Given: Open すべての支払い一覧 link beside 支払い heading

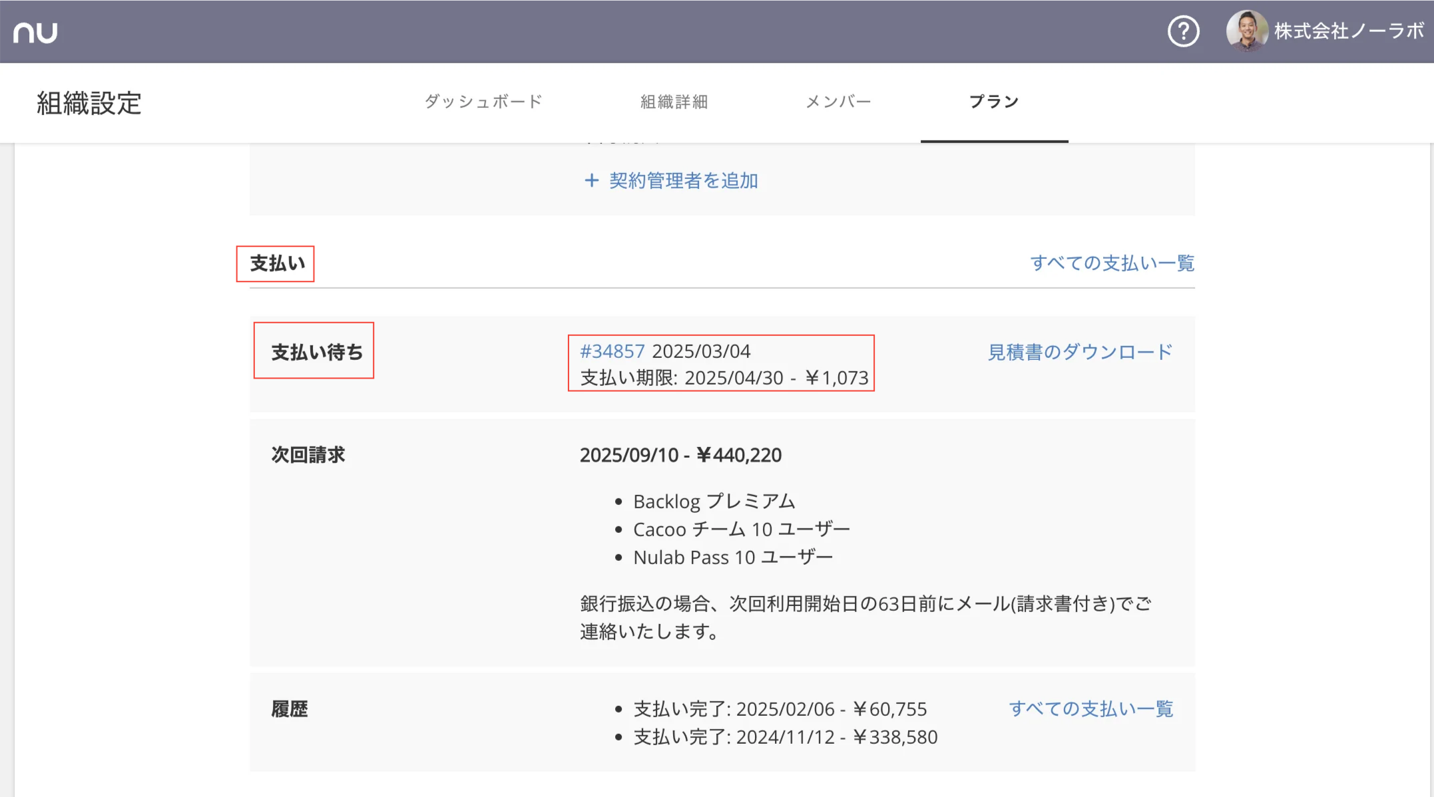Looking at the screenshot, I should click(x=1112, y=263).
